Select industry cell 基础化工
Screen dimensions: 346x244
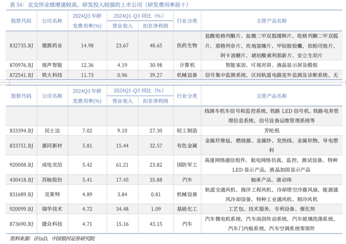click(x=187, y=209)
